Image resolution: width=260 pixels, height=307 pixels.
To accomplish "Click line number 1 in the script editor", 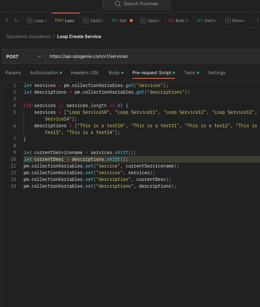I will pos(15,85).
